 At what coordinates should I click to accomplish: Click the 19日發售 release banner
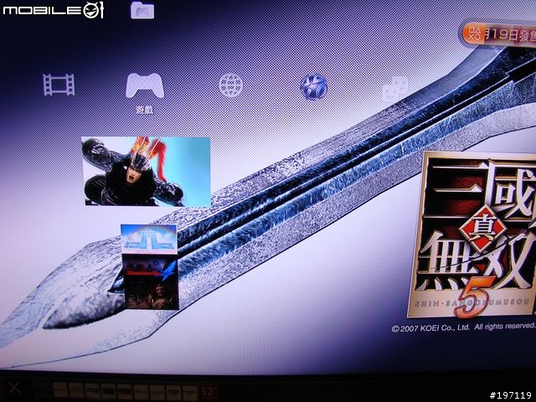(499, 34)
